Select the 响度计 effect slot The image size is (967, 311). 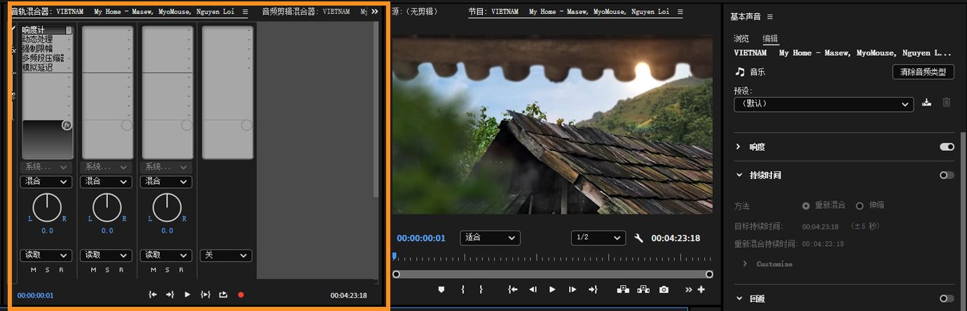point(46,30)
